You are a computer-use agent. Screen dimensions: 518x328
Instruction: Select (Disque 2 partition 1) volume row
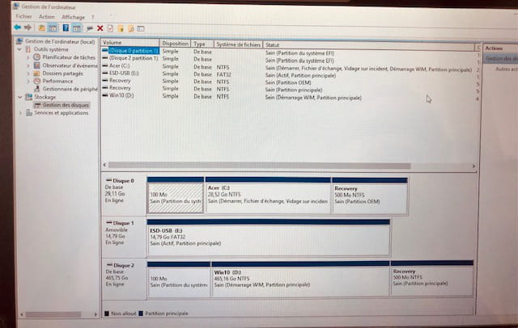click(x=134, y=58)
